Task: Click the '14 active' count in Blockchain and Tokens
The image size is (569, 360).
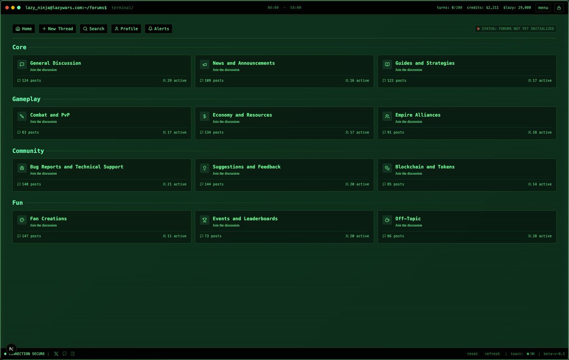Action: pyautogui.click(x=540, y=184)
